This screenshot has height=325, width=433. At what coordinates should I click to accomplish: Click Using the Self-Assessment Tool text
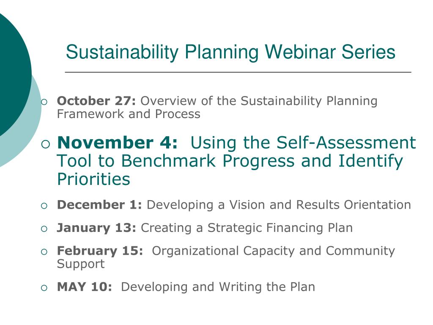click(x=236, y=152)
